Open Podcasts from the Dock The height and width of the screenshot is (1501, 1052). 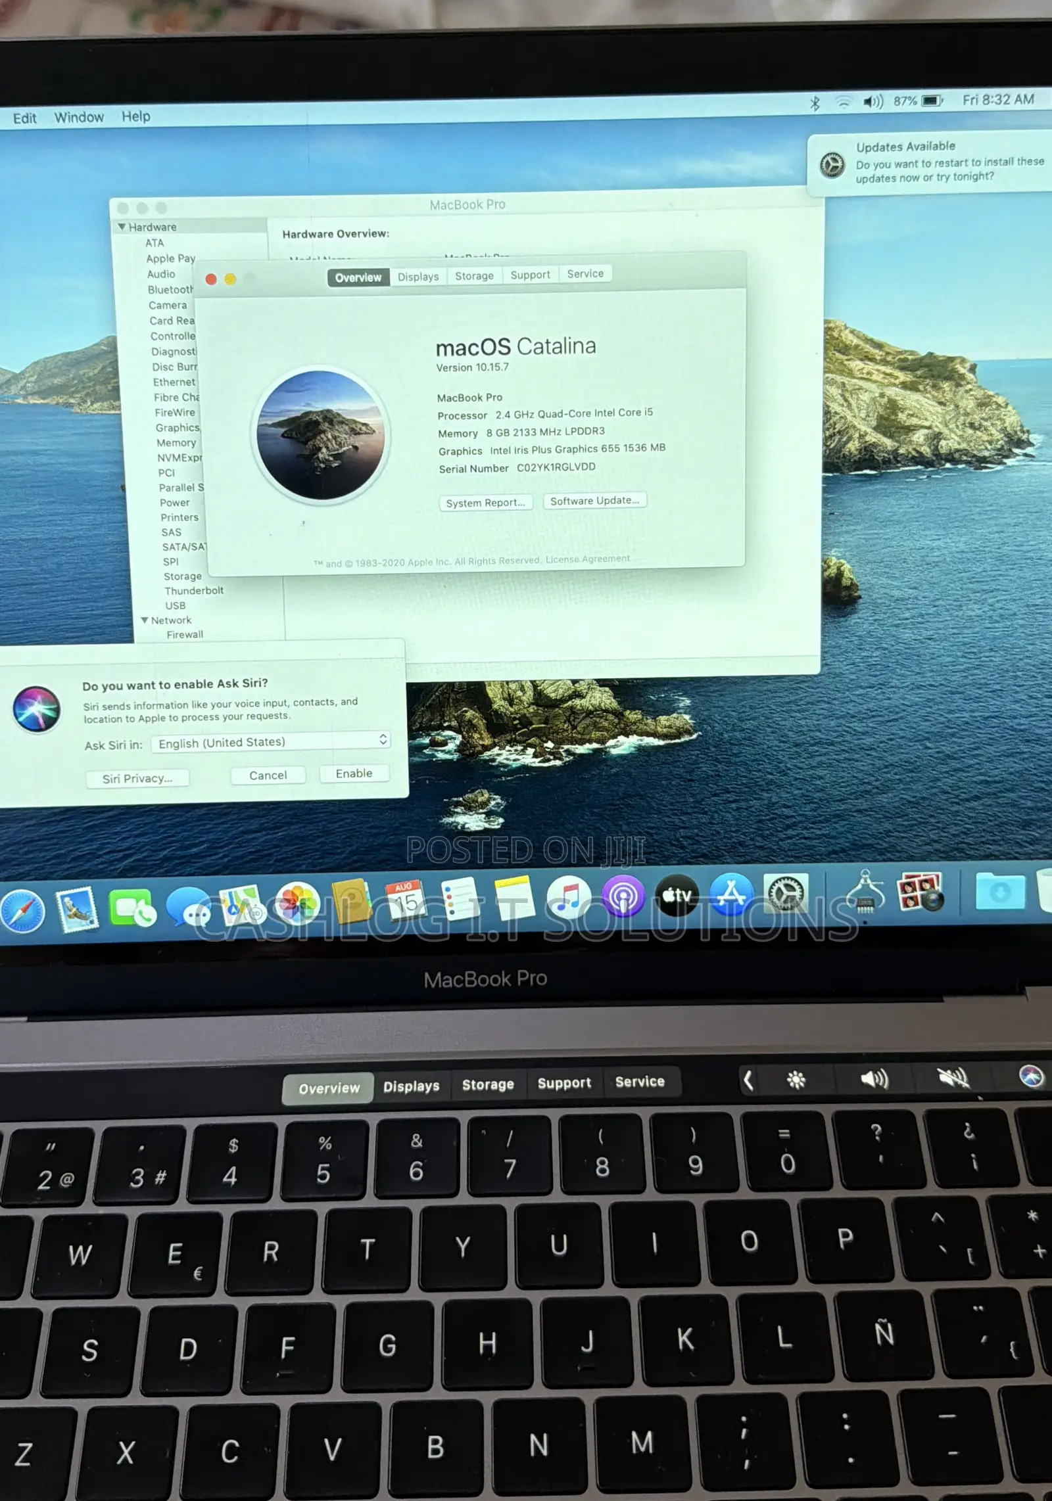(623, 896)
